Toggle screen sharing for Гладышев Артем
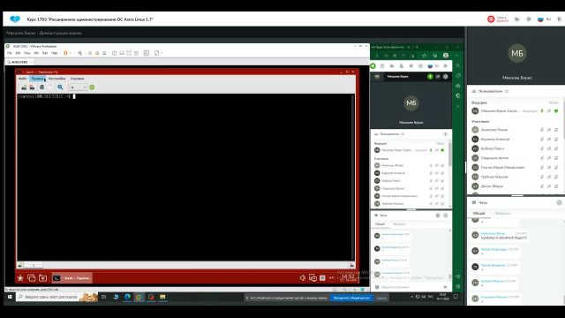This screenshot has height=318, width=565. click(556, 158)
